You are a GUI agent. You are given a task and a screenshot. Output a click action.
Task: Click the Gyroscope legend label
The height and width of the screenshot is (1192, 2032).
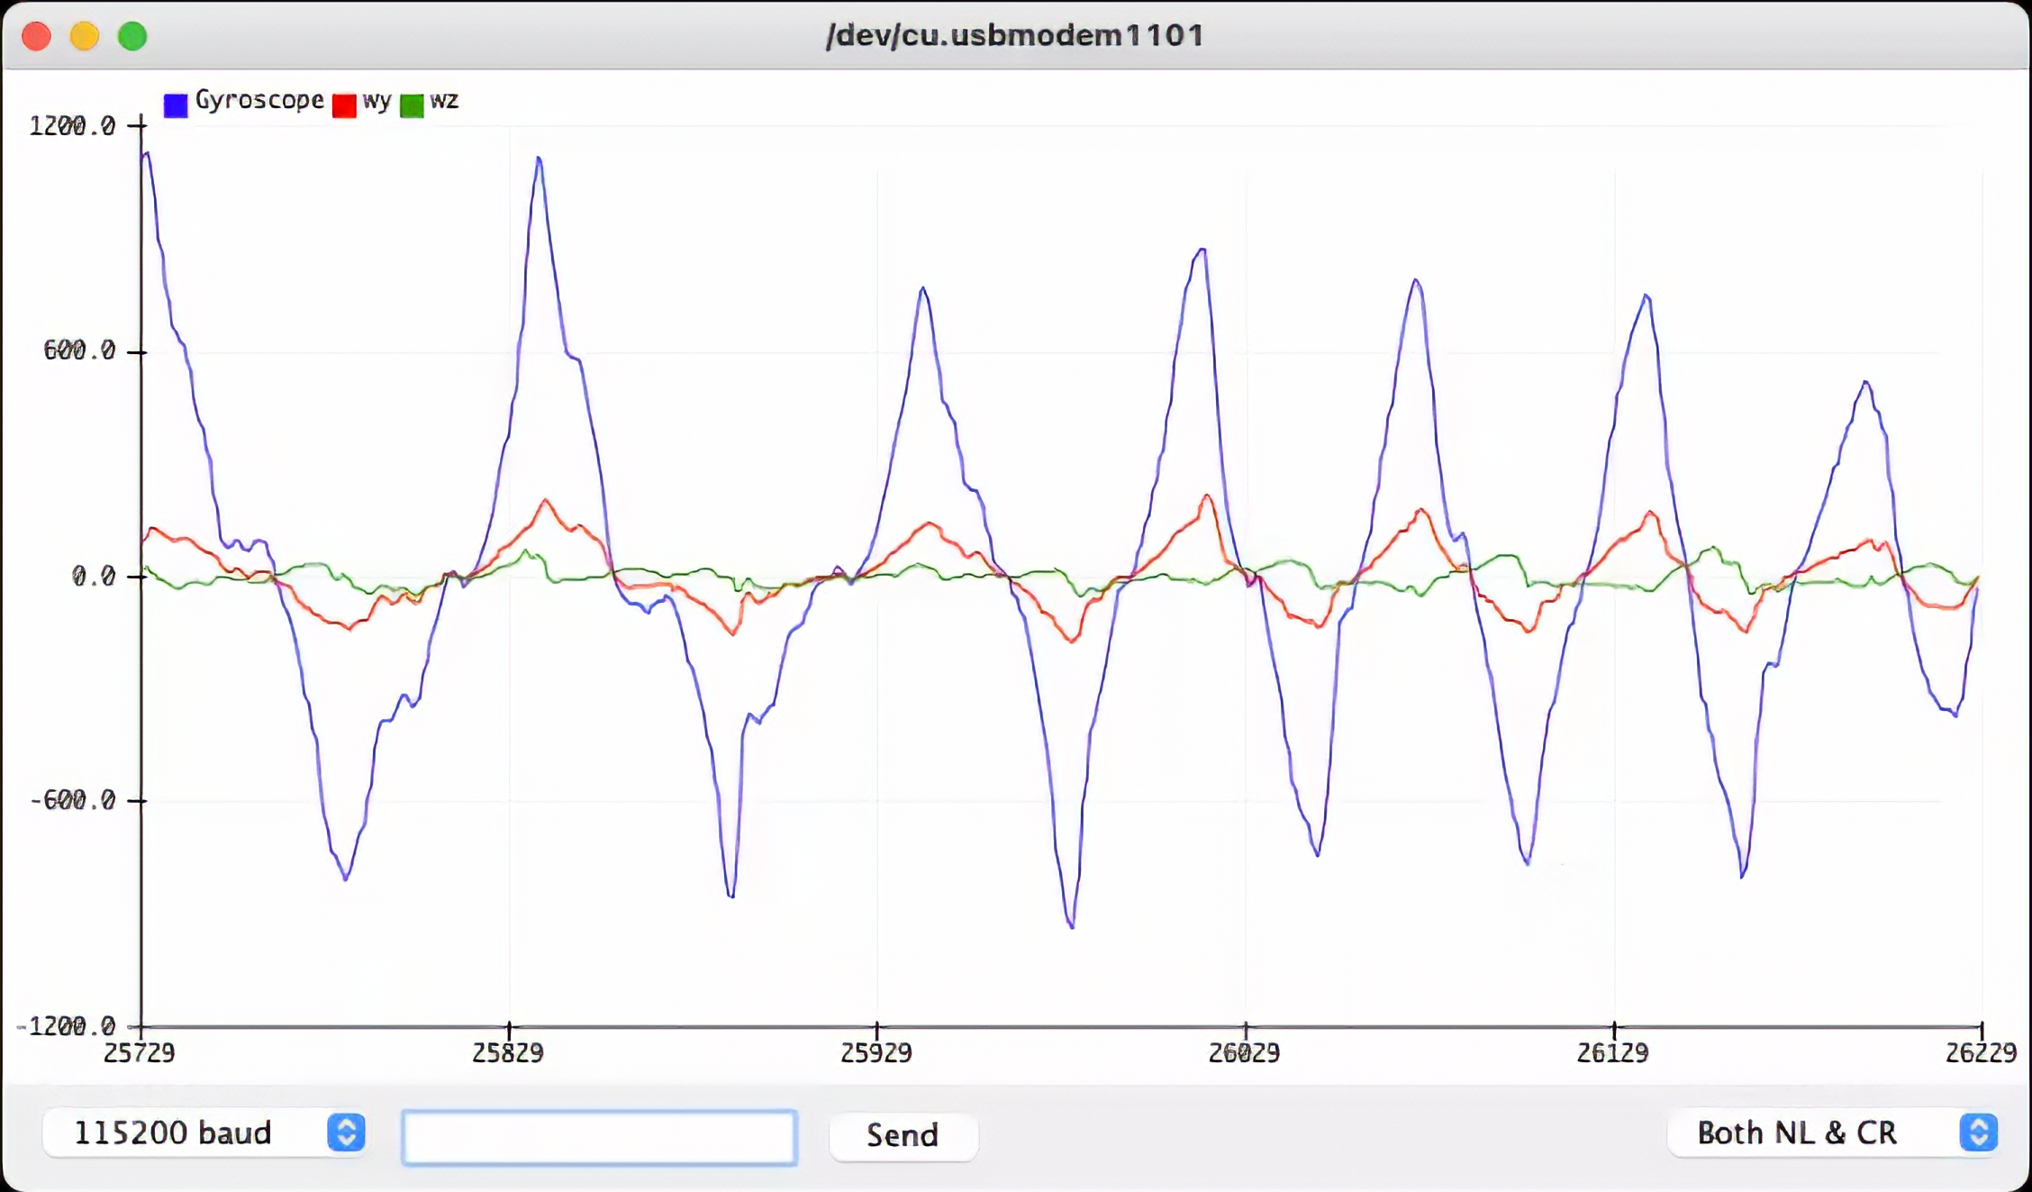(x=259, y=100)
